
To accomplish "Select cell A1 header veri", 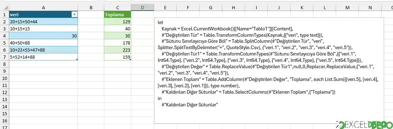I will (x=43, y=15).
